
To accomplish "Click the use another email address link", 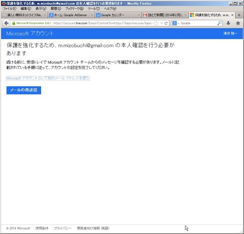I will [48, 78].
